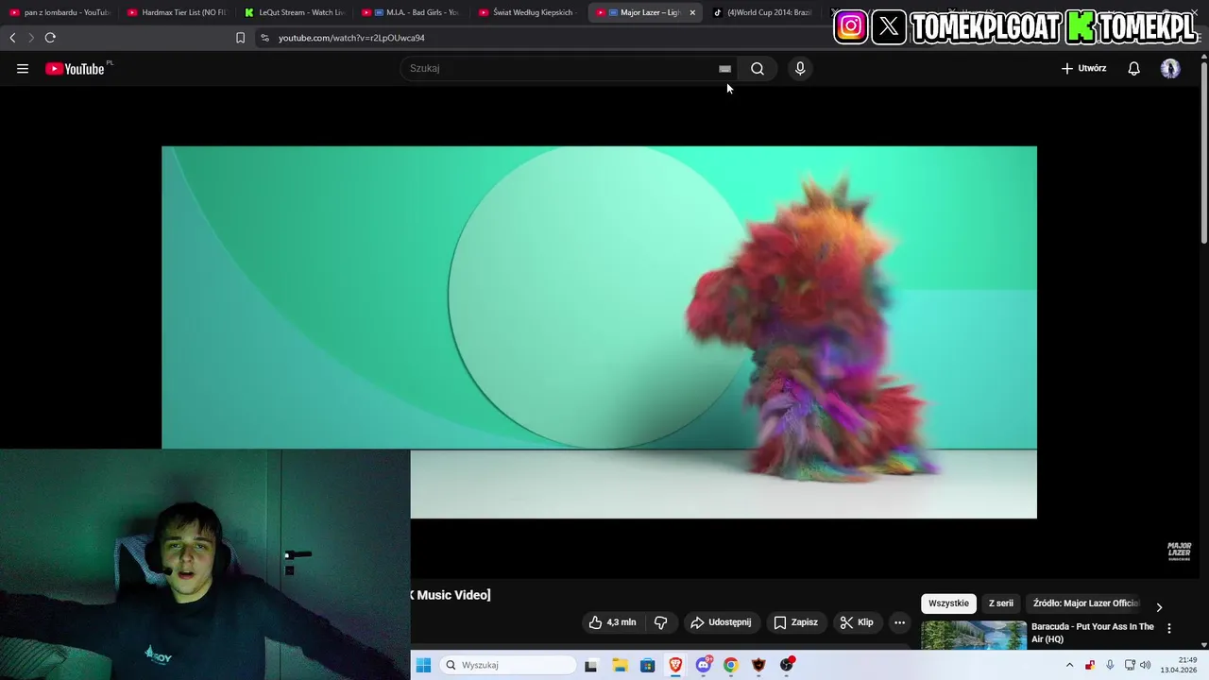The height and width of the screenshot is (680, 1209).
Task: Open Microsoft Store from the taskbar
Action: point(648,665)
